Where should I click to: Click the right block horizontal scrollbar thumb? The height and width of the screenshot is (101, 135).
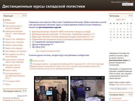click(x=119, y=88)
